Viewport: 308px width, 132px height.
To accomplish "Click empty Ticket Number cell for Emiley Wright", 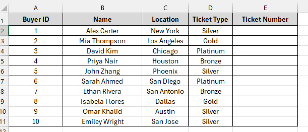I will (265, 121).
